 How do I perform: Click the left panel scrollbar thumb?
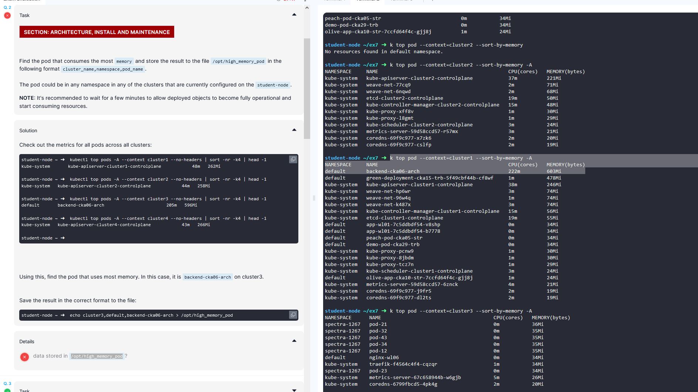(x=307, y=89)
